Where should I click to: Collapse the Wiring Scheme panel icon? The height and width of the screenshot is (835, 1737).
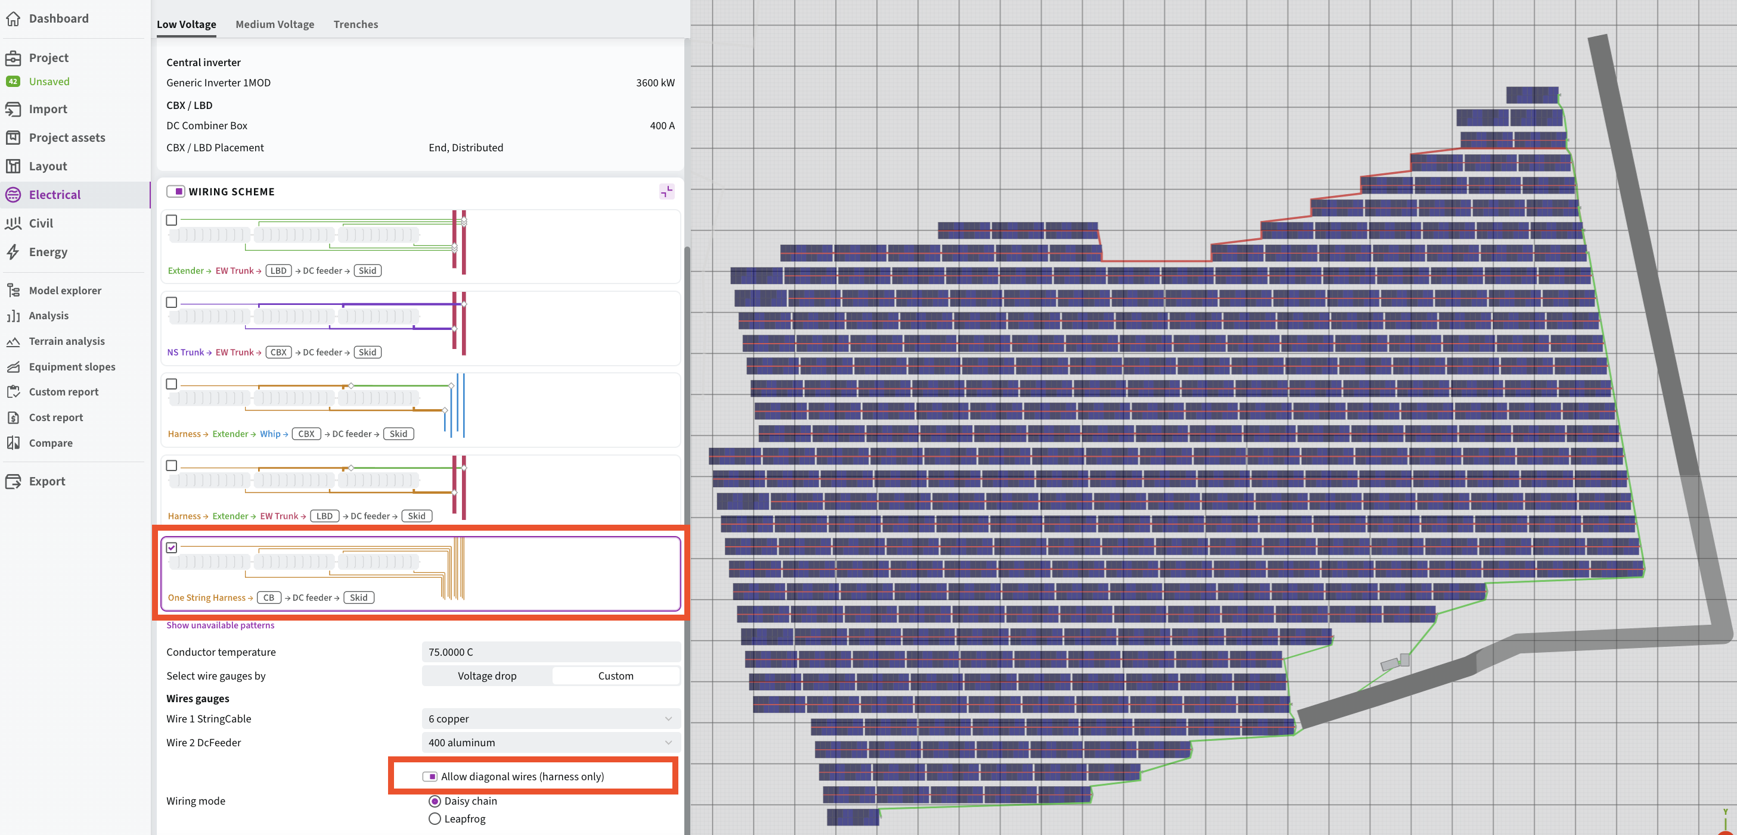(666, 191)
